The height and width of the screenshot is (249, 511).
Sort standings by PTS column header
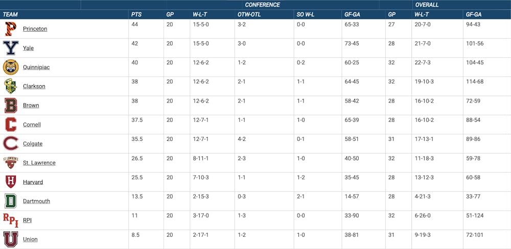[136, 14]
